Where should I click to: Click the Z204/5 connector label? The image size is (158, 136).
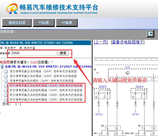coord(103,87)
